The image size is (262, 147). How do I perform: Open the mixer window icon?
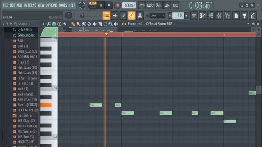pyautogui.click(x=219, y=16)
